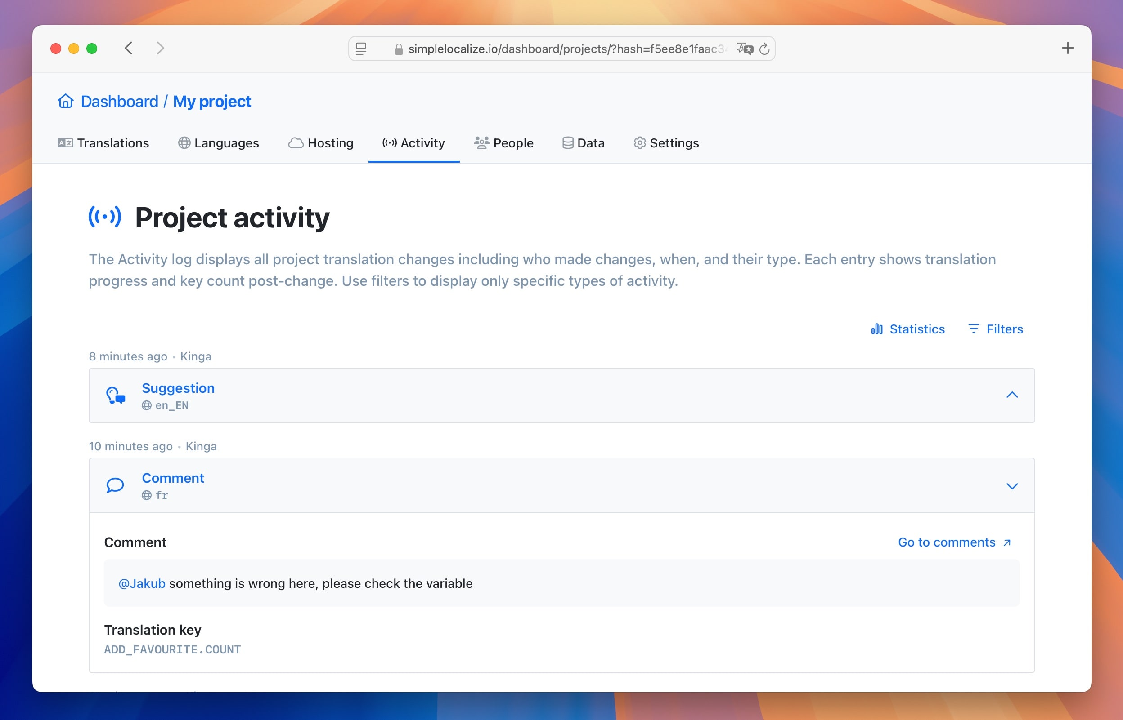Viewport: 1123px width, 720px height.
Task: Click the '10 minutes ago' timestamp
Action: [x=131, y=446]
